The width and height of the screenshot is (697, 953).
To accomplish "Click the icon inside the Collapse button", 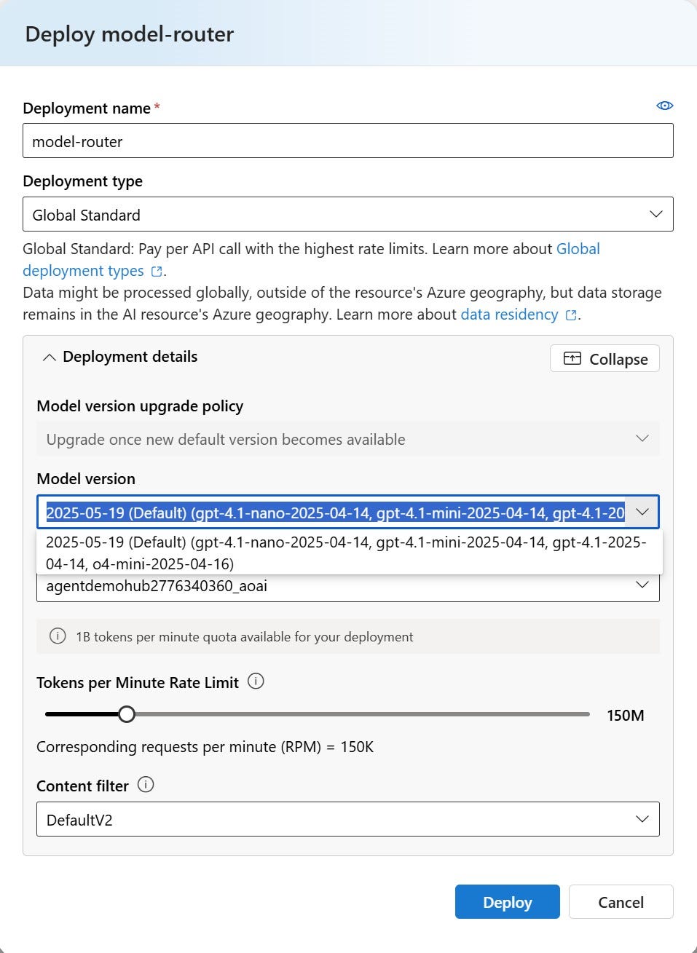I will click(575, 358).
